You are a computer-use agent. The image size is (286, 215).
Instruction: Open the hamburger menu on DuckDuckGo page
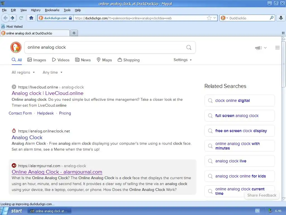[277, 48]
